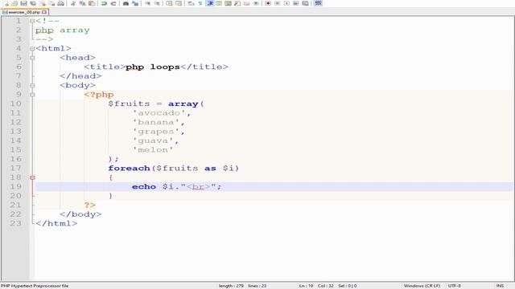This screenshot has height=289, width=515.
Task: Click 'PHP Hypertext Preprocessor file' in status bar
Action: click(x=35, y=286)
